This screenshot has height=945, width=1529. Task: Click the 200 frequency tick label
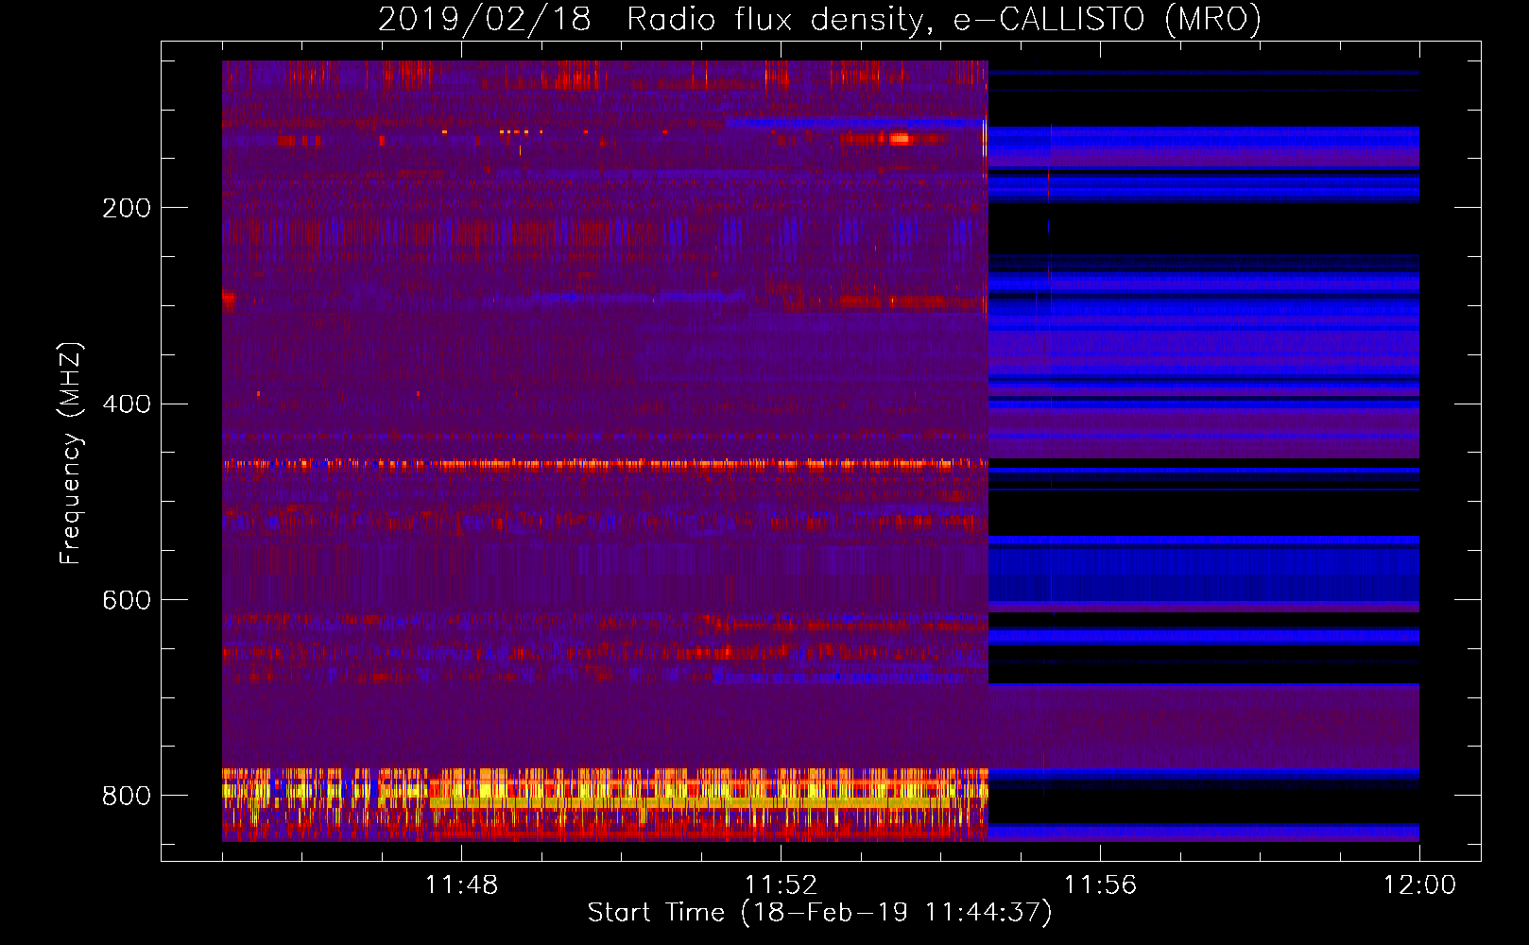[x=127, y=208]
